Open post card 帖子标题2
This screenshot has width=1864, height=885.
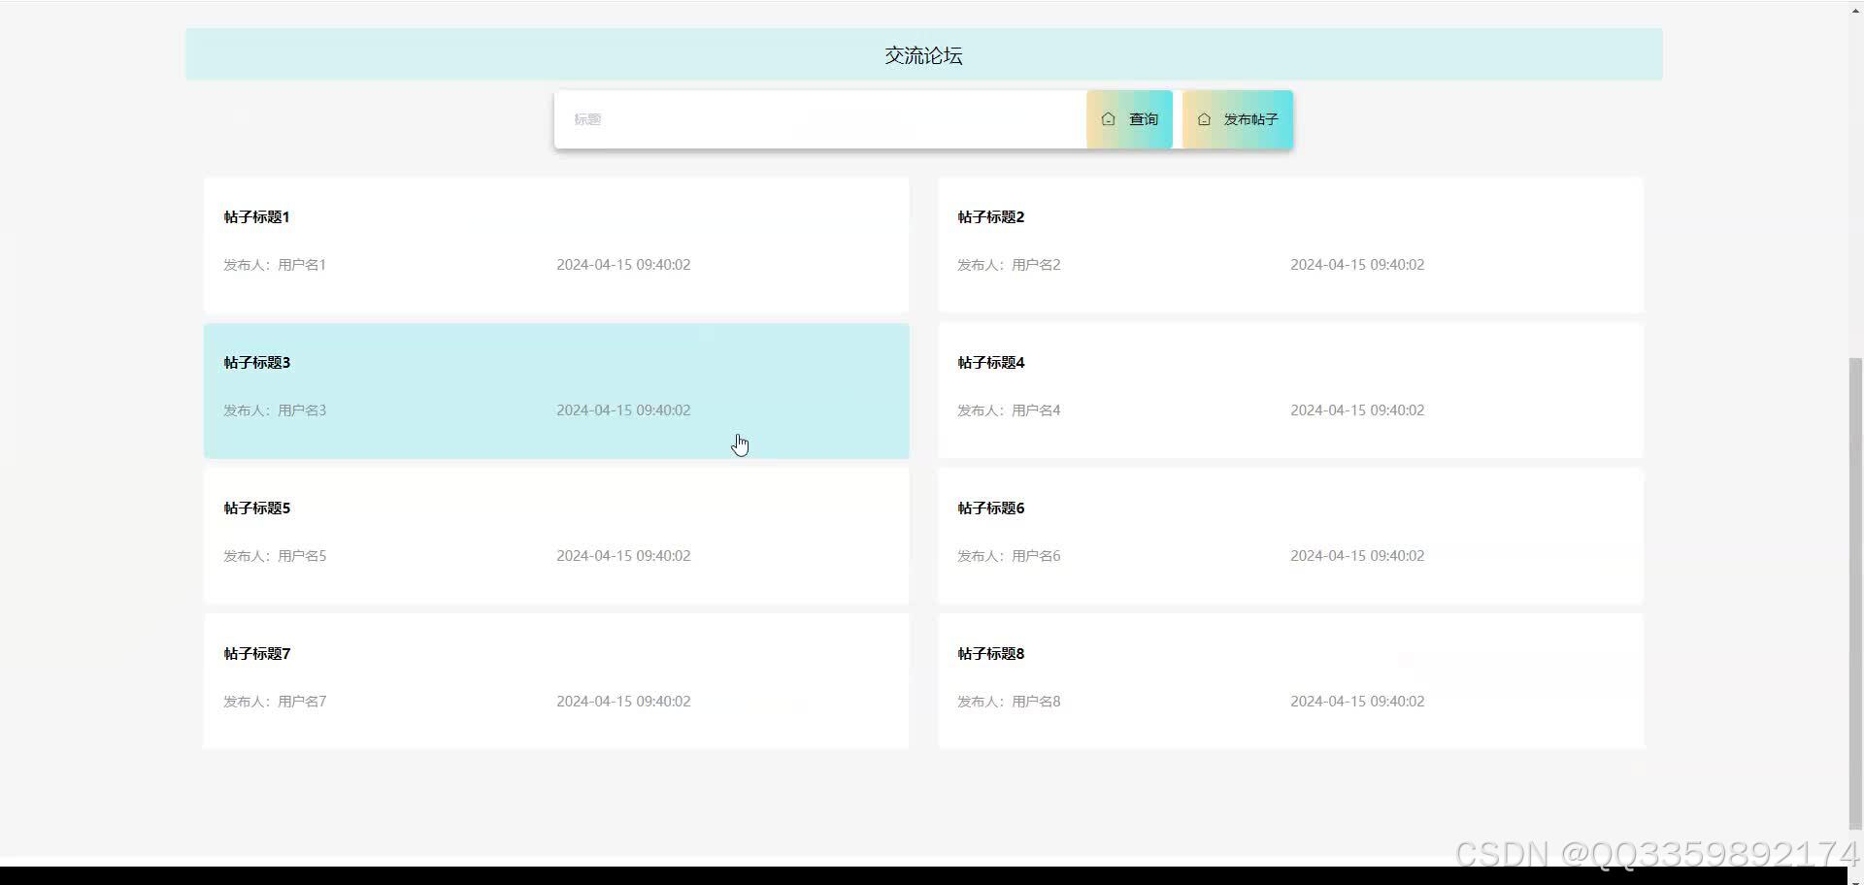point(1290,245)
